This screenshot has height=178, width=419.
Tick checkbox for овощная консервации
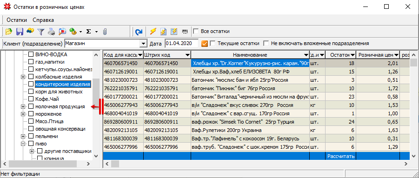tap(31, 129)
